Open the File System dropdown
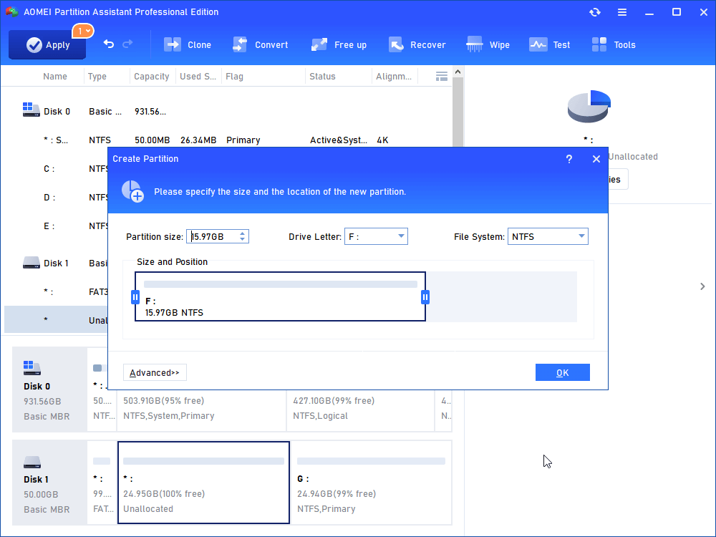Image resolution: width=716 pixels, height=537 pixels. [548, 236]
